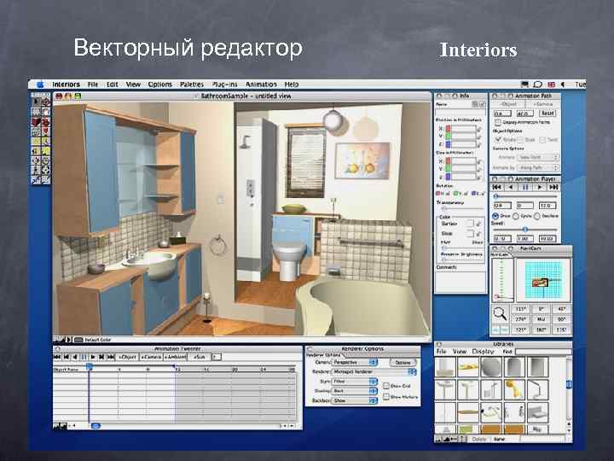Select the Cycle playback radio button
Viewport: 614px width, 461px height.
[516, 216]
